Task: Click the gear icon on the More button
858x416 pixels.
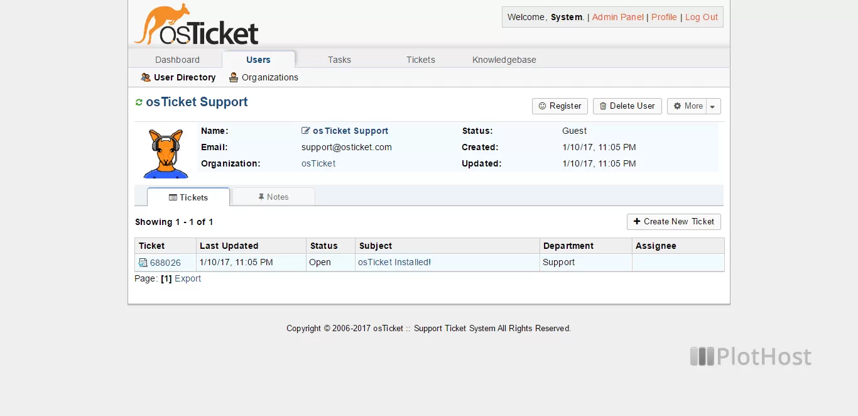Action: pyautogui.click(x=678, y=106)
